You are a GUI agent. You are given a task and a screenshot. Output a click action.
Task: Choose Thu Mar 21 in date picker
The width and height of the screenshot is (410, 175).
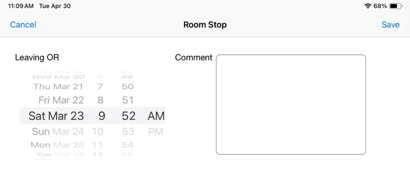tap(58, 86)
